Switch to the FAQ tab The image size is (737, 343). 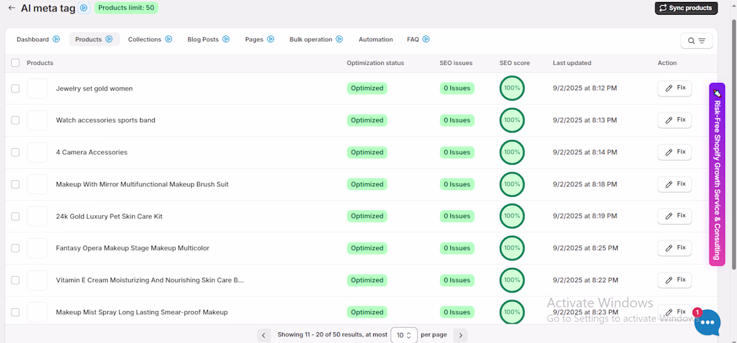click(x=413, y=40)
